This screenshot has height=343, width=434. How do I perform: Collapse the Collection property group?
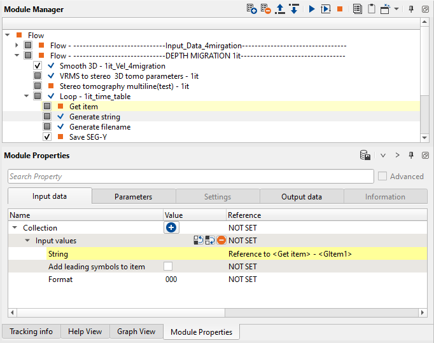click(15, 228)
